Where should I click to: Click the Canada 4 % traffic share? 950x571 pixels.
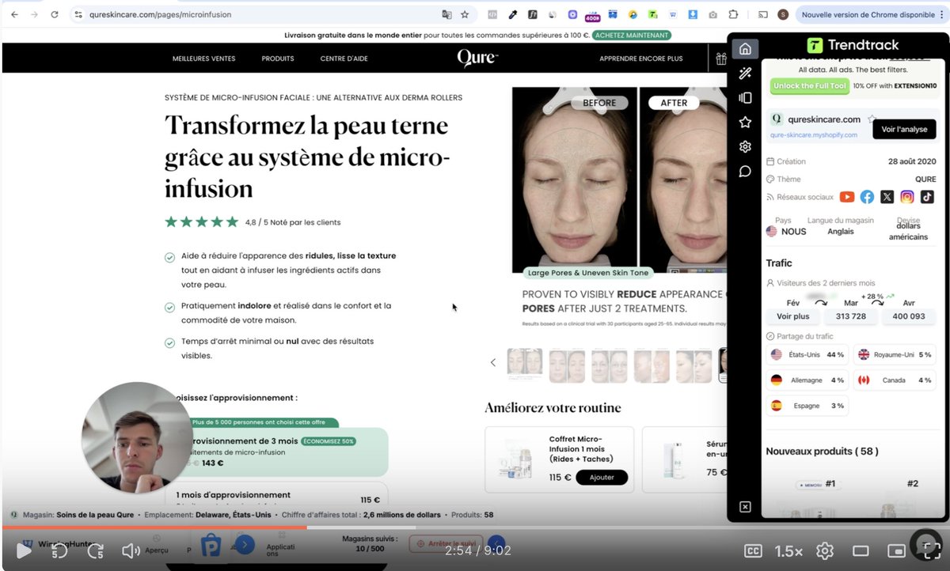point(895,380)
